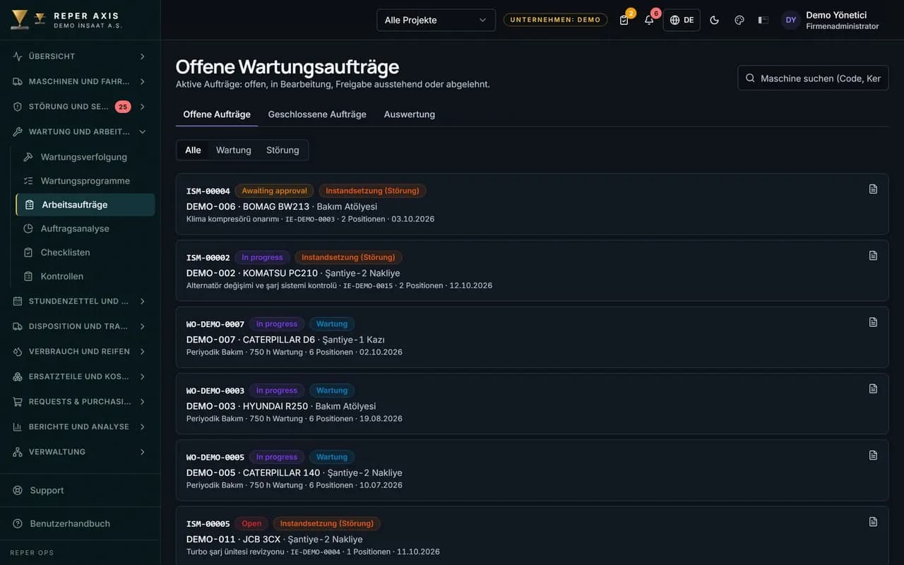Click the pie chart icon beside Auftragsanalyse
Screen dimensions: 904x565
pyautogui.click(x=28, y=229)
